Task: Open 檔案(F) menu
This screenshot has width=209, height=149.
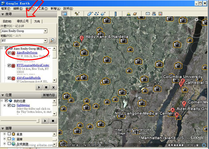Action: (5, 9)
